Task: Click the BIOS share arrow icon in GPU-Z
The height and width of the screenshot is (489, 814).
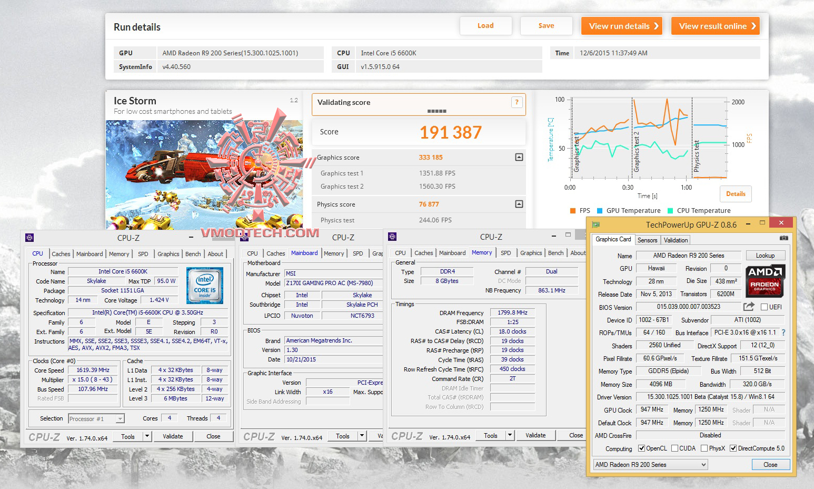Action: click(x=749, y=306)
